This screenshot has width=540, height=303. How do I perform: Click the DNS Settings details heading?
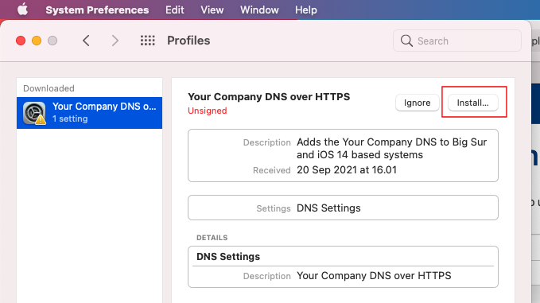228,257
